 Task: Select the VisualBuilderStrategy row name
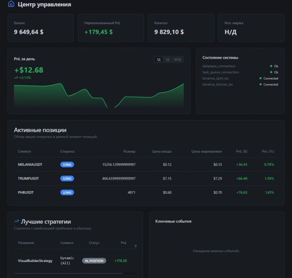point(35,260)
